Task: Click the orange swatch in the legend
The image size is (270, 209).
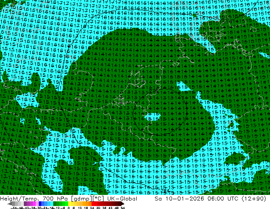Action: [87, 203]
